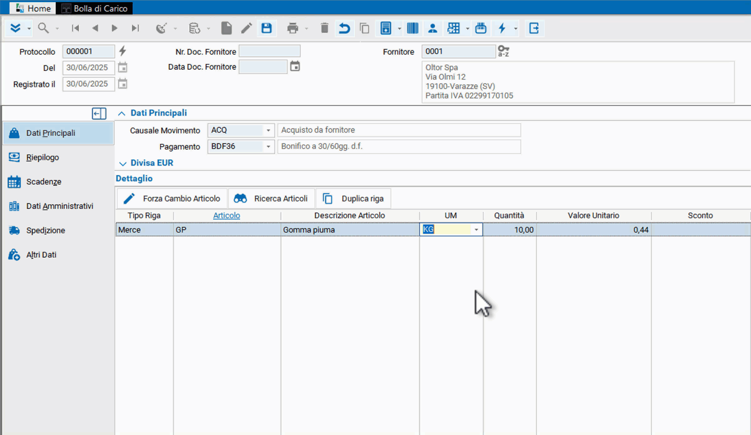Click the database refresh toolbar icon
The width and height of the screenshot is (751, 435).
195,28
